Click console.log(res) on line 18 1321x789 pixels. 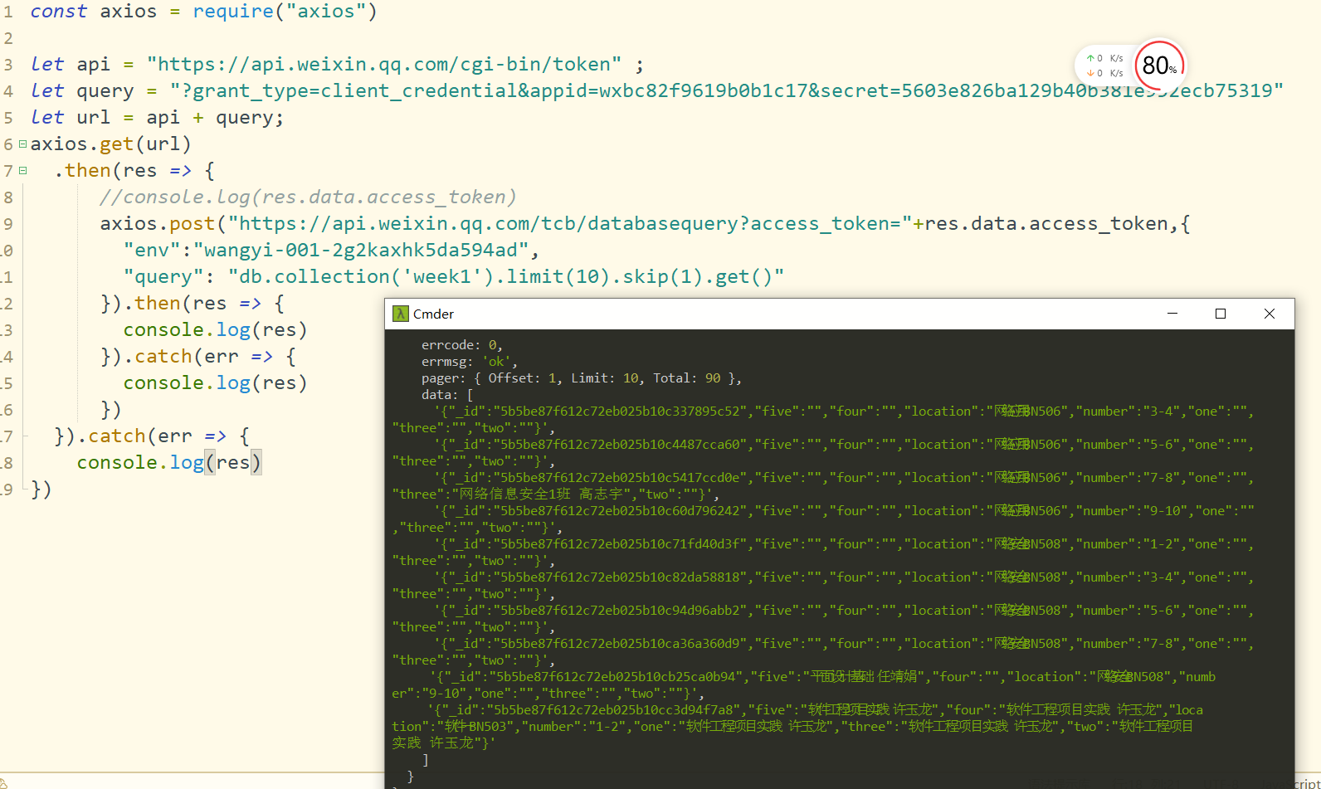(169, 463)
